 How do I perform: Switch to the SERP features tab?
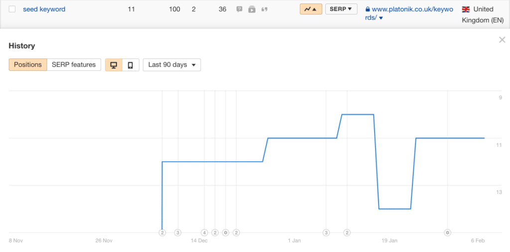tap(74, 65)
